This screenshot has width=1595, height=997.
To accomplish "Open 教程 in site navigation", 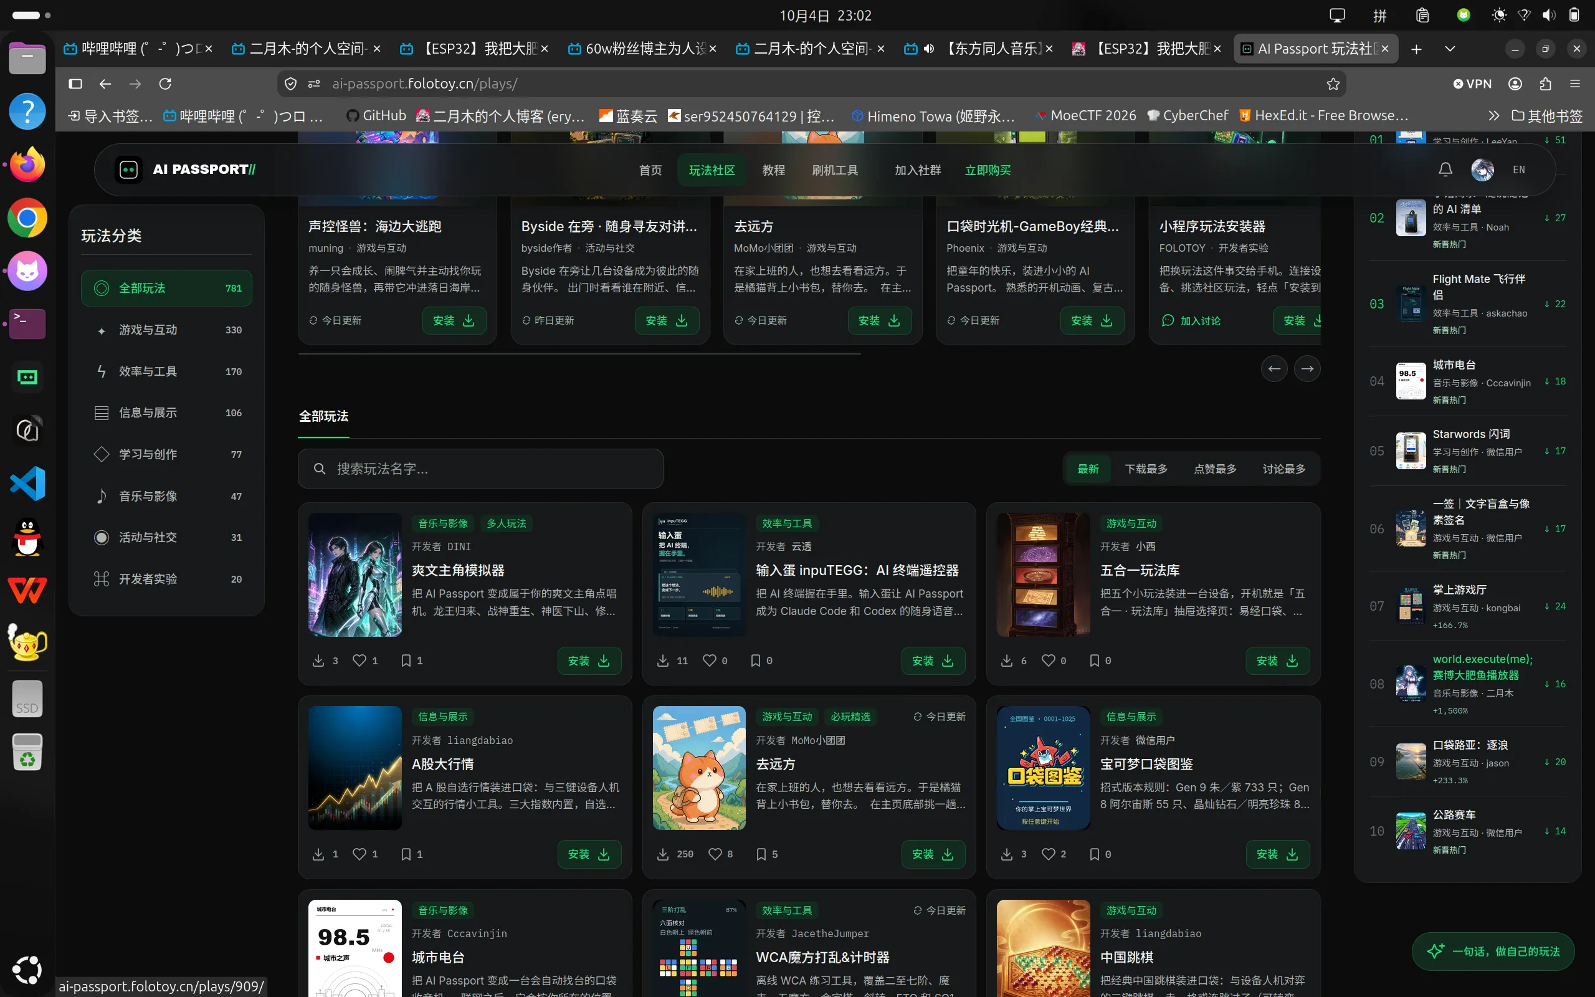I will (773, 170).
